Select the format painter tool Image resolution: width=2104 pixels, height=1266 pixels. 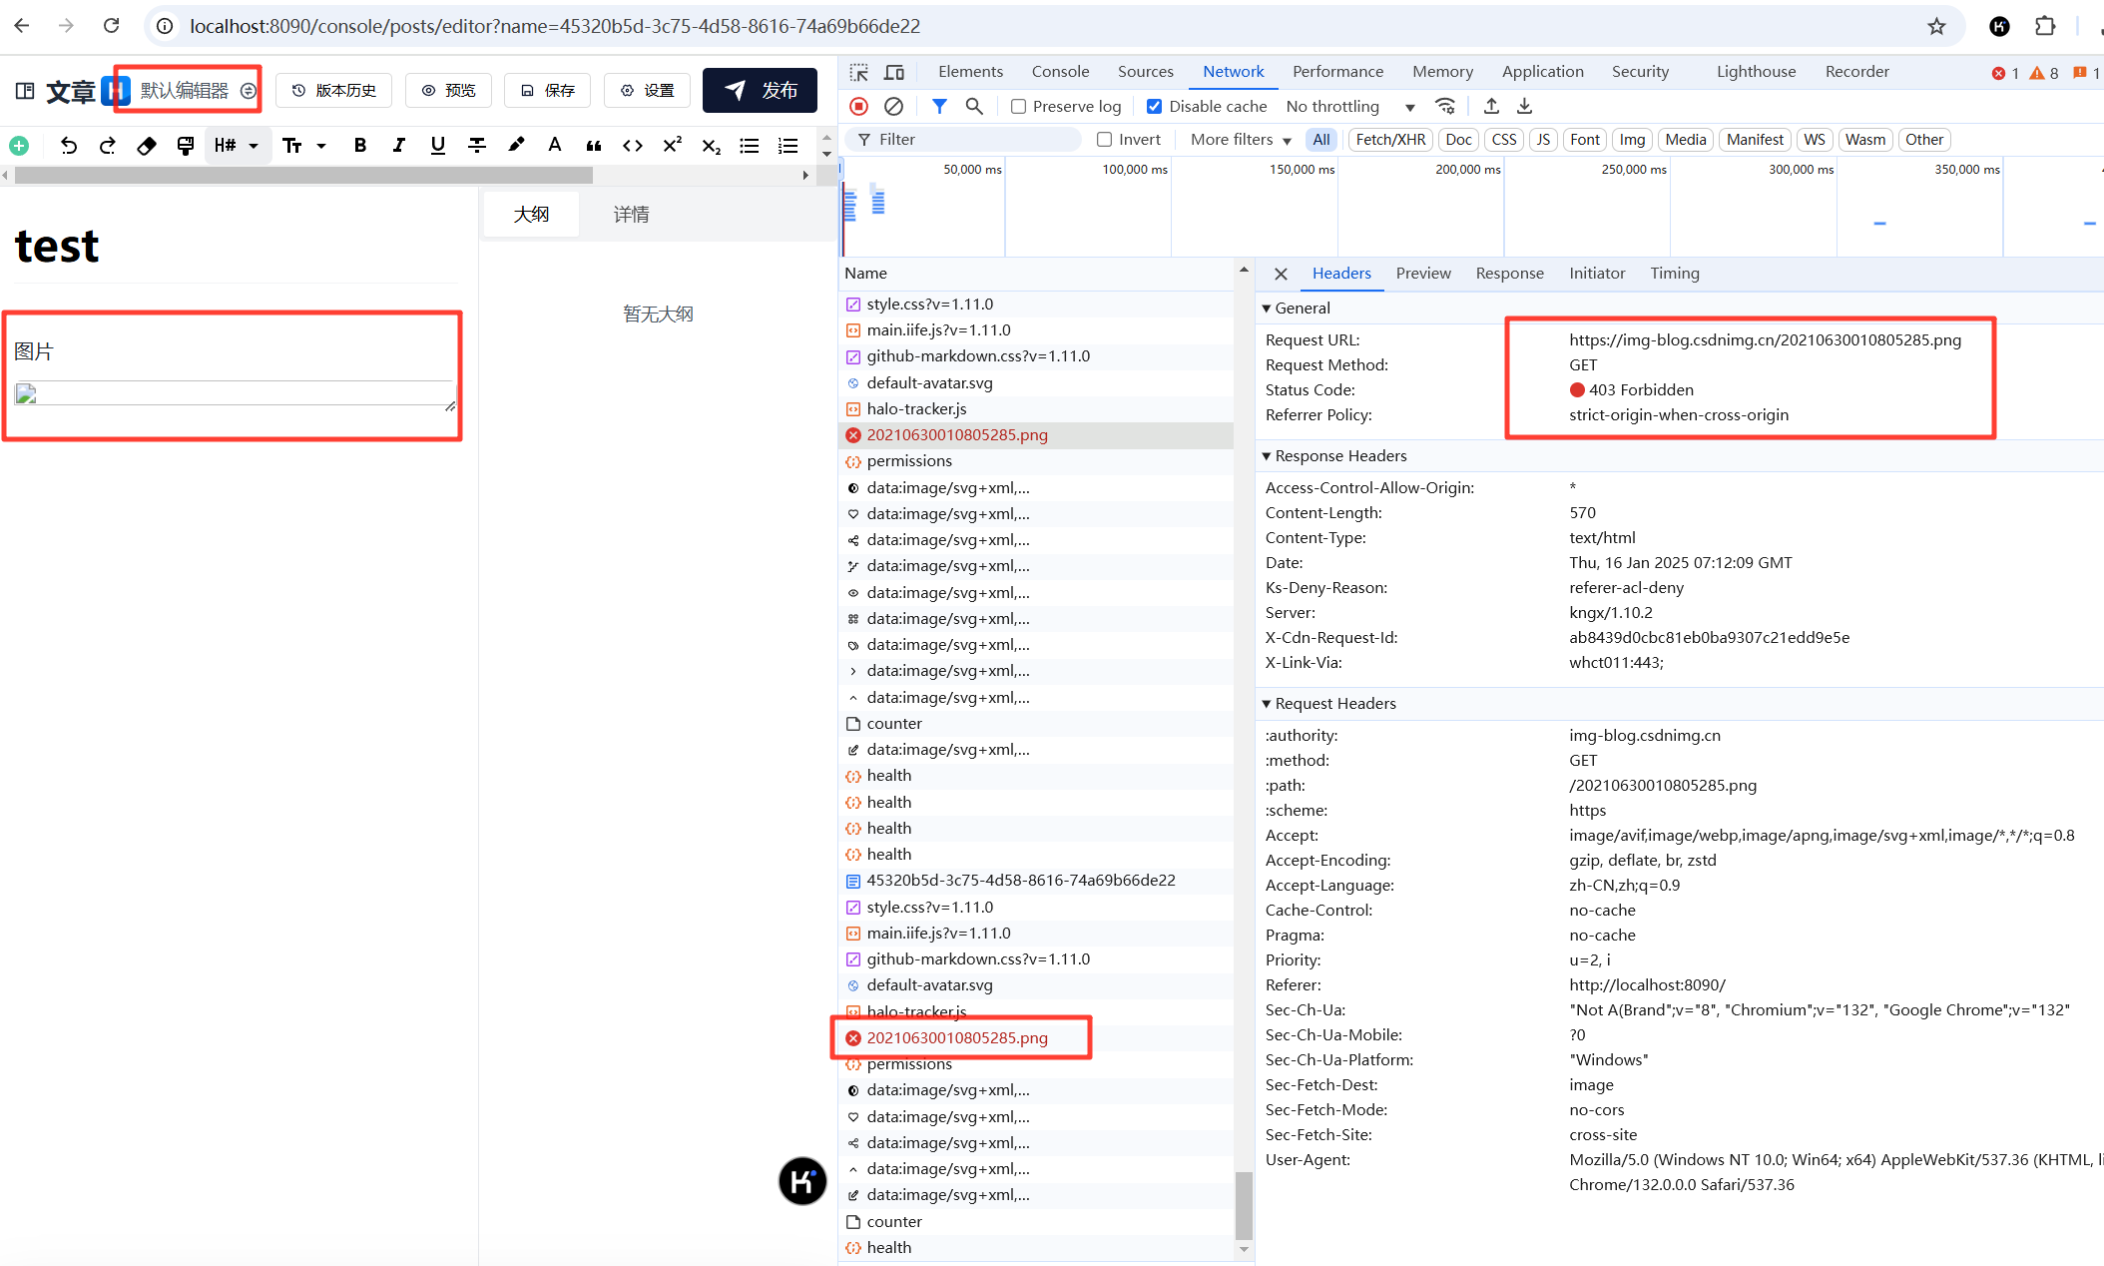(x=186, y=146)
